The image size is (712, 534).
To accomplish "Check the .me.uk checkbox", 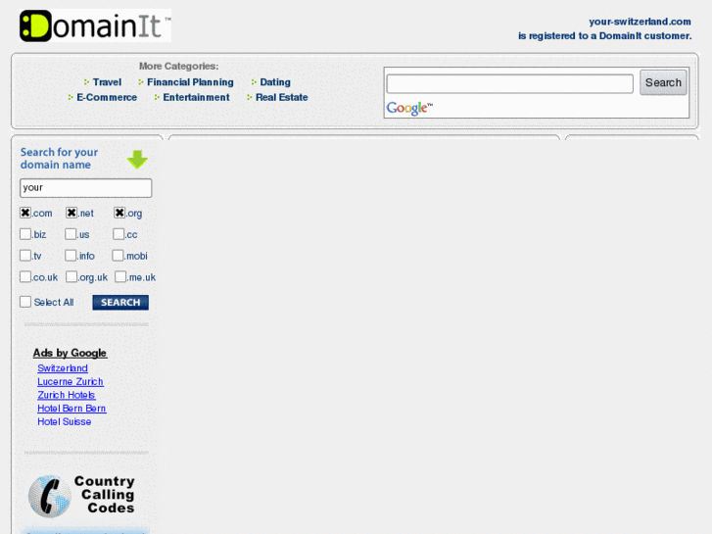I will click(x=120, y=276).
